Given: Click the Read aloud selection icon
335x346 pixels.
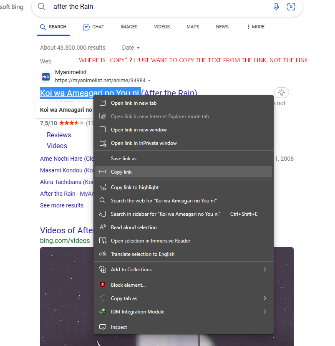Looking at the screenshot, I should [x=103, y=227].
